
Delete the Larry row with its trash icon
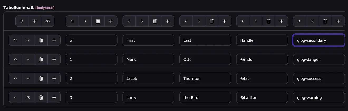[x=41, y=98]
